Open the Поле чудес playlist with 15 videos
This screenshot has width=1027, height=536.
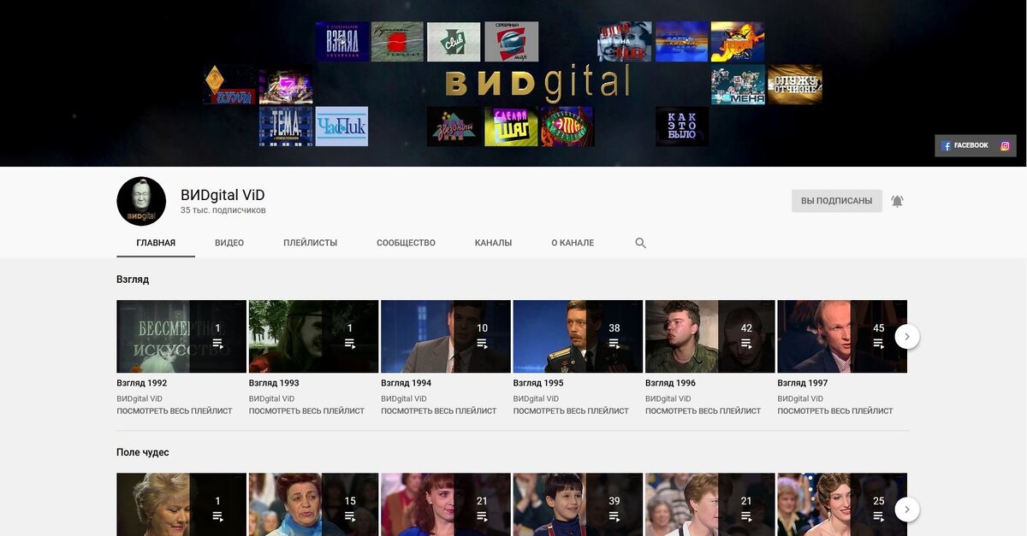tap(313, 504)
